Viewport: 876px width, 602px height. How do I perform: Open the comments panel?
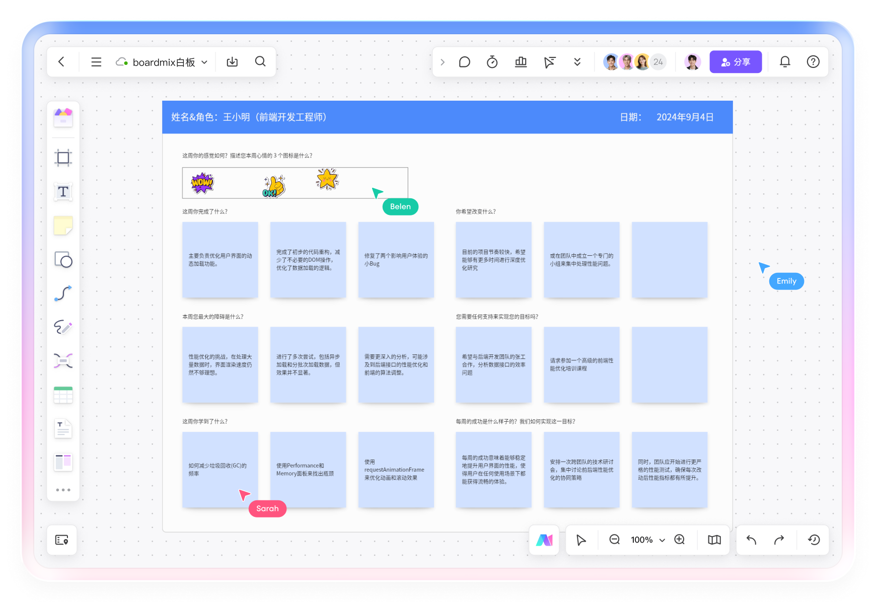464,62
